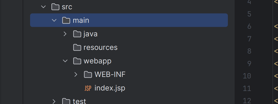Select the src label in the tree
The image size is (278, 104).
(67, 7)
